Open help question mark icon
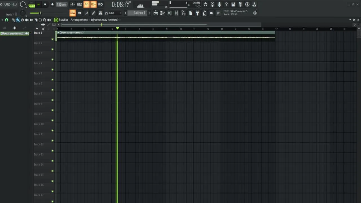This screenshot has width=361, height=203. pos(226,4)
